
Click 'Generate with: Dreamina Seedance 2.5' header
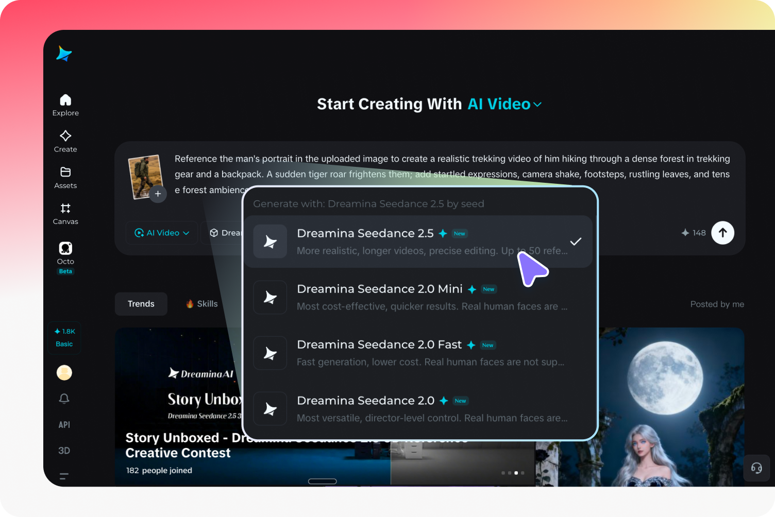pyautogui.click(x=368, y=204)
